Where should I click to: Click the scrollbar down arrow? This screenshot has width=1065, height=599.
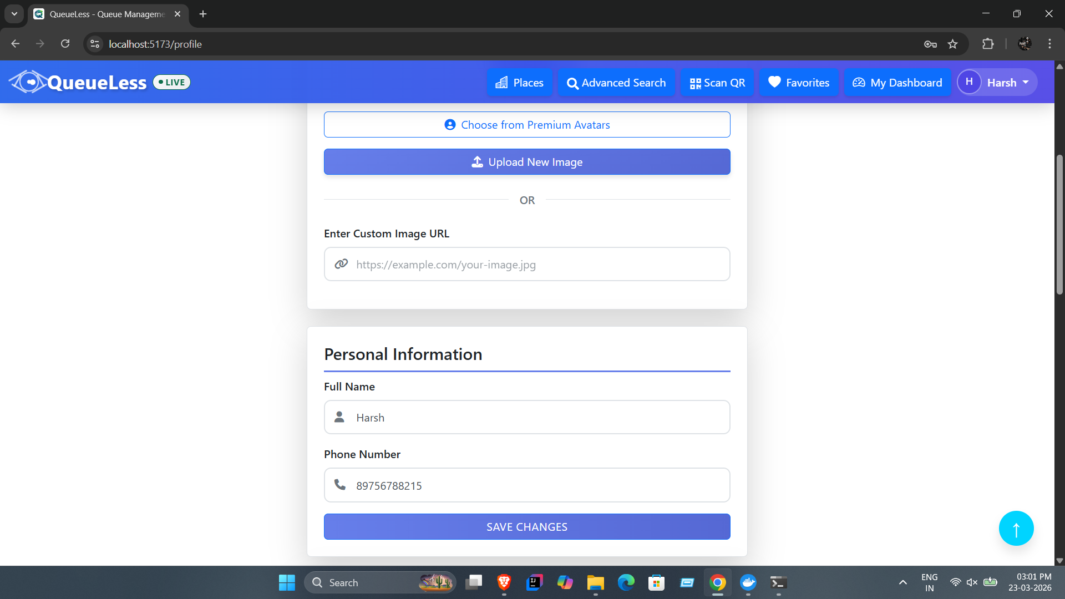click(1059, 561)
